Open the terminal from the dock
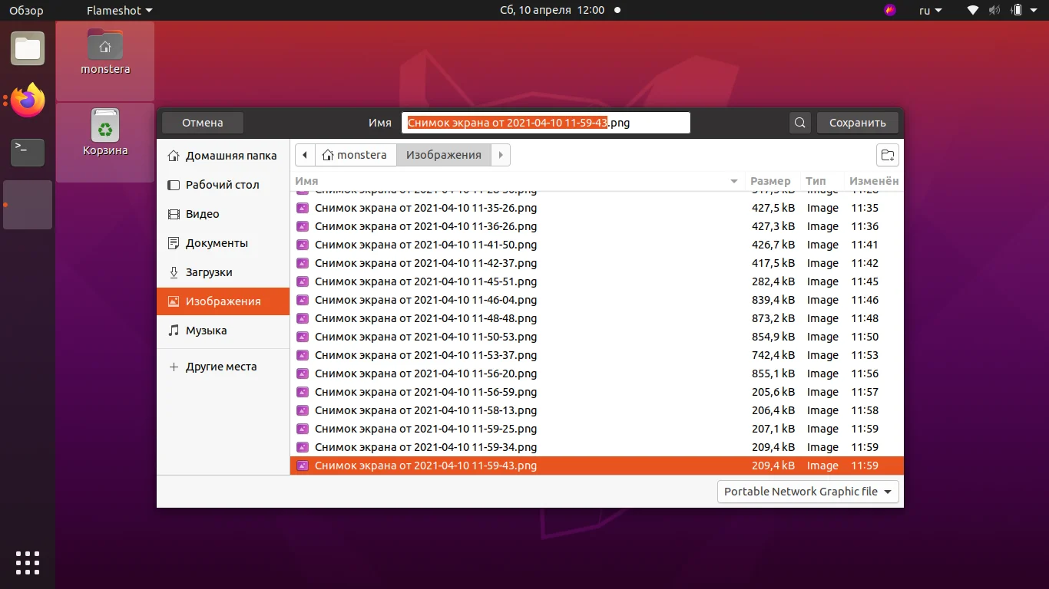The image size is (1049, 589). (x=28, y=153)
